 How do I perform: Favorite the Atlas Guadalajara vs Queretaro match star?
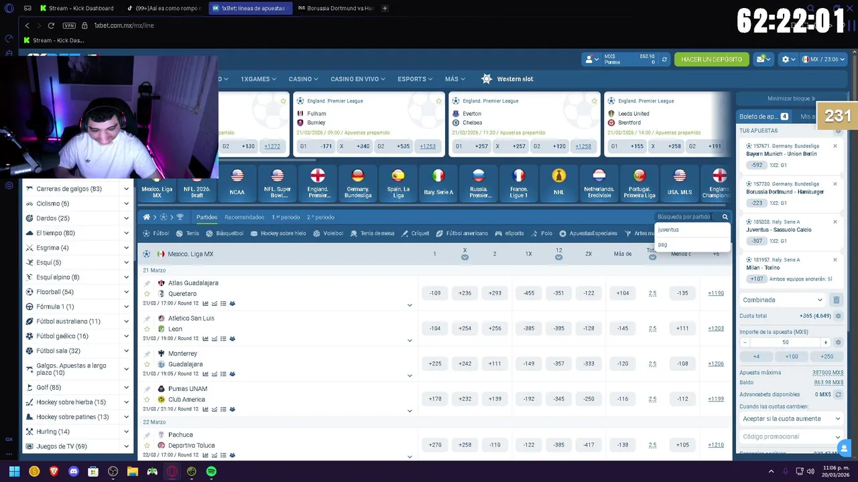point(147,293)
